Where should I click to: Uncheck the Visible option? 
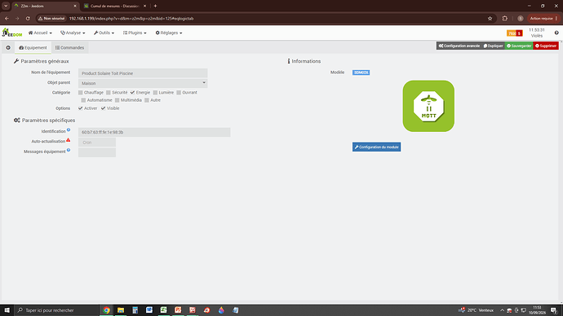pyautogui.click(x=103, y=108)
